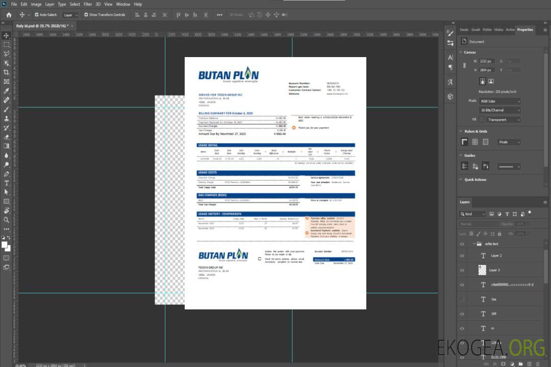Toggle Show Transform Controls checkbox
This screenshot has height=367, width=551.
pos(86,15)
